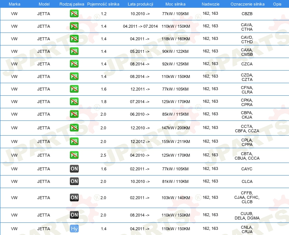Click petrol icon in CFNA, CLRA row
The height and width of the screenshot is (235, 289).
[74, 89]
